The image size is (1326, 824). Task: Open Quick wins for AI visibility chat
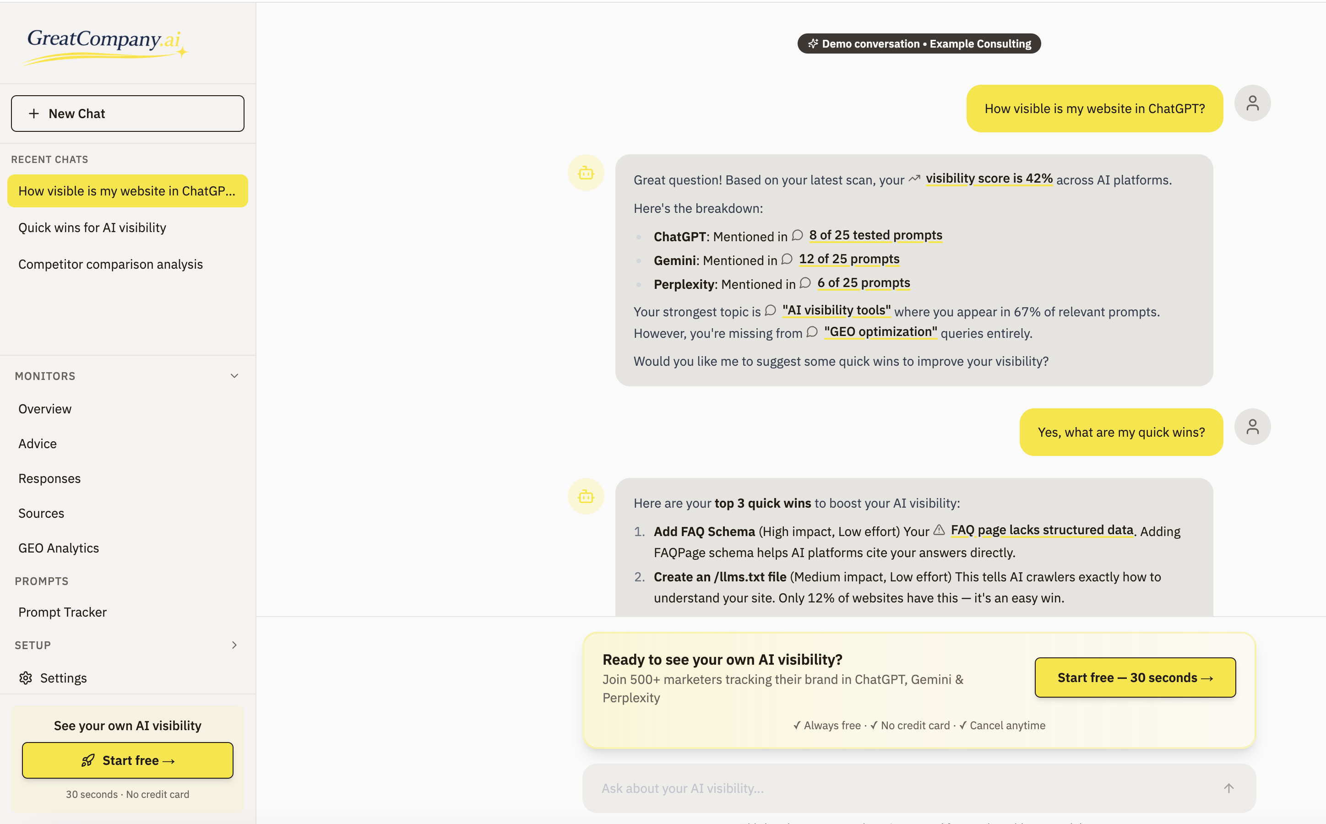pos(92,228)
